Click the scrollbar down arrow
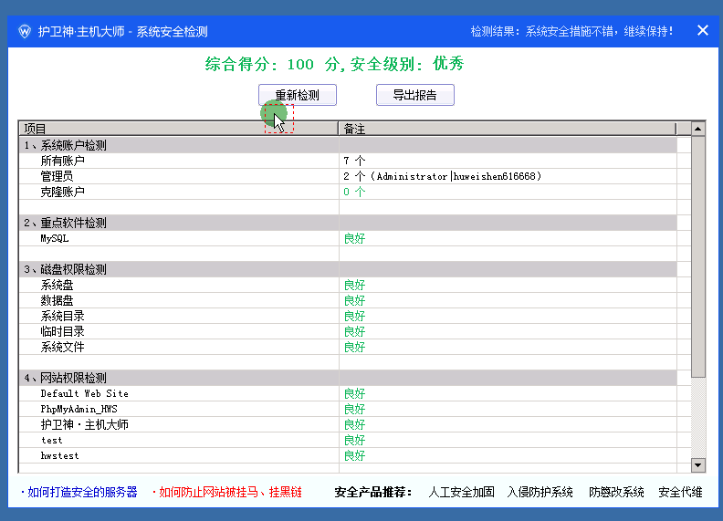This screenshot has height=521, width=723. click(698, 465)
